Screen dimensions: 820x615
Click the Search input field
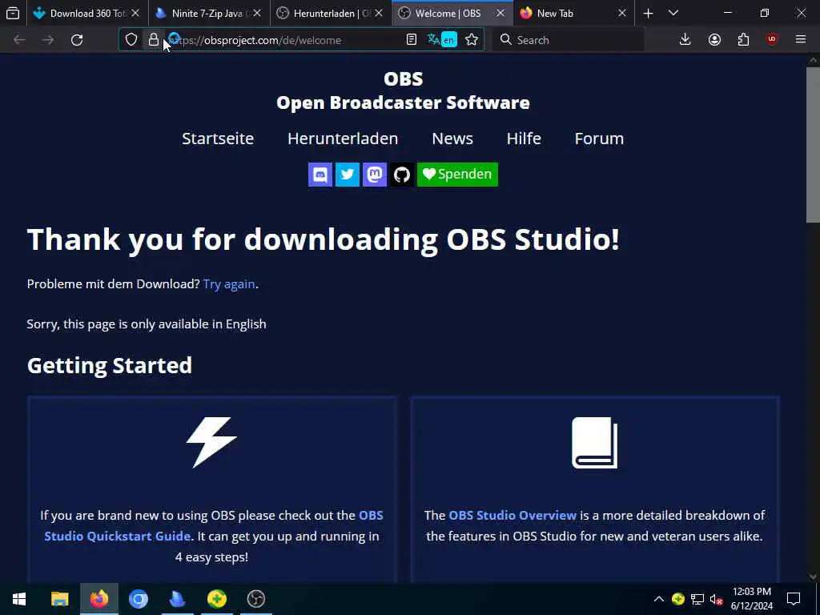click(x=568, y=40)
